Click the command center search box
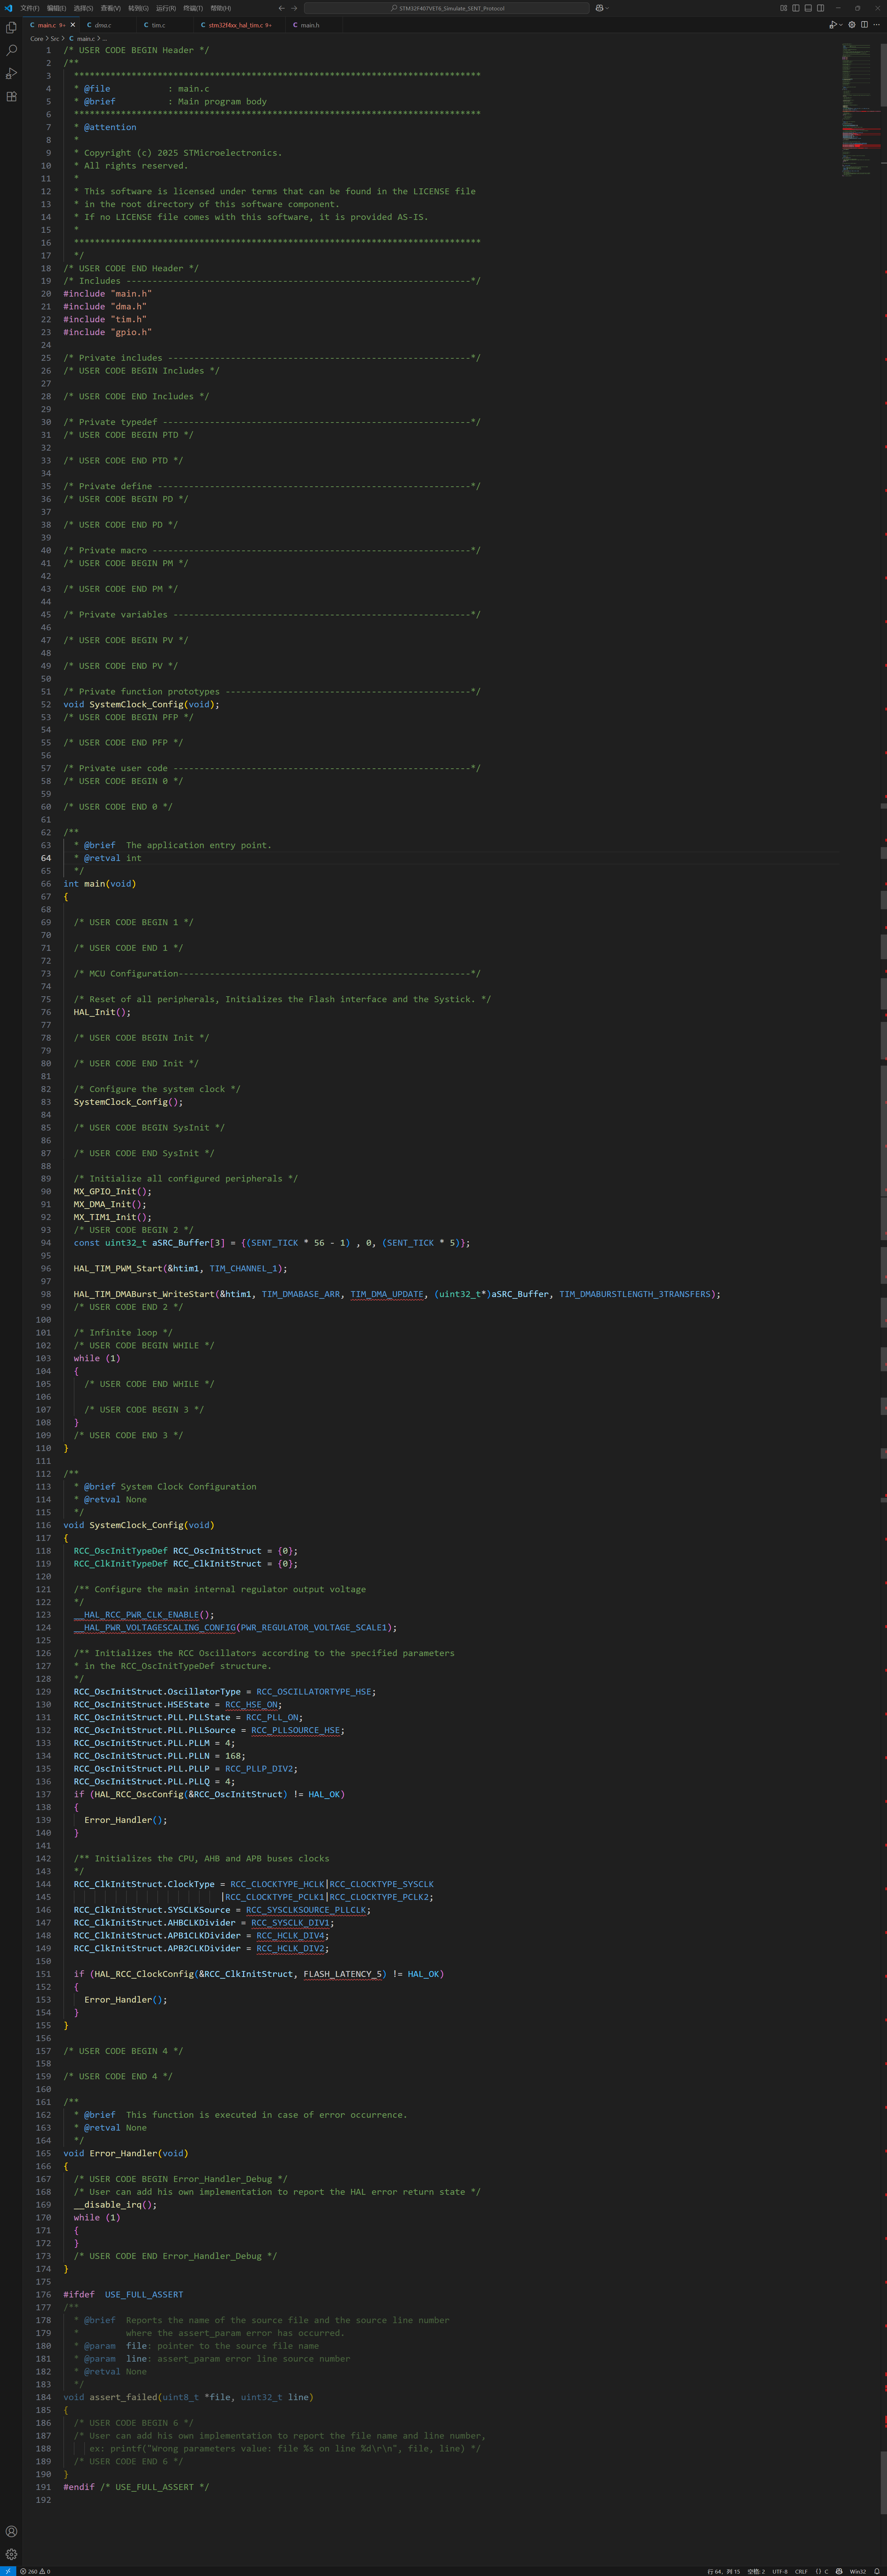Viewport: 887px width, 2576px height. 447,8
